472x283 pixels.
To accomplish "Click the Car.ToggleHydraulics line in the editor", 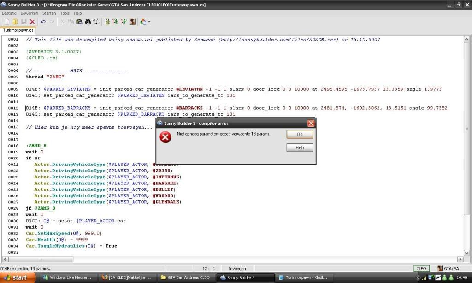I will point(71,246).
